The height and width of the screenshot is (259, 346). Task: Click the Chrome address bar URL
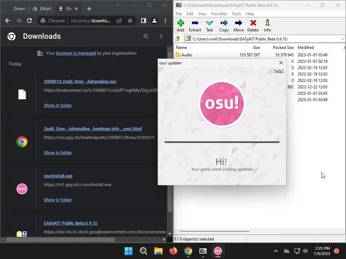pos(91,21)
